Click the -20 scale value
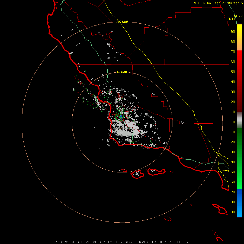This screenshot has height=244, width=244. [232, 142]
